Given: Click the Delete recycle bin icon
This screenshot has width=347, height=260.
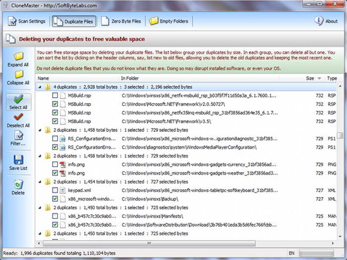Looking at the screenshot, I should click(x=18, y=184).
